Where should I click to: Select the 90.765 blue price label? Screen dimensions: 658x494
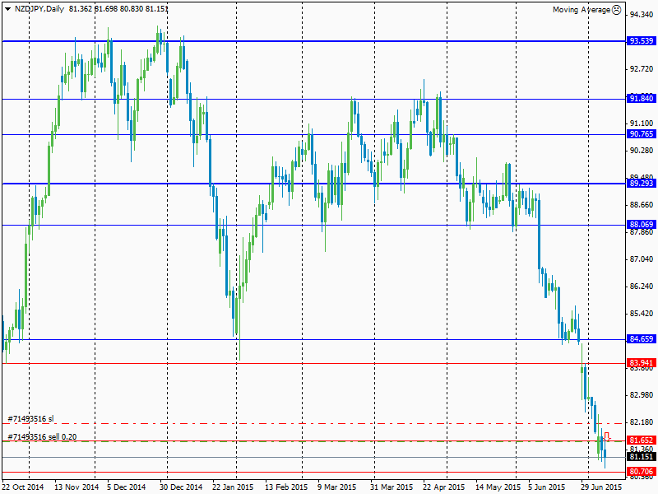pos(642,134)
